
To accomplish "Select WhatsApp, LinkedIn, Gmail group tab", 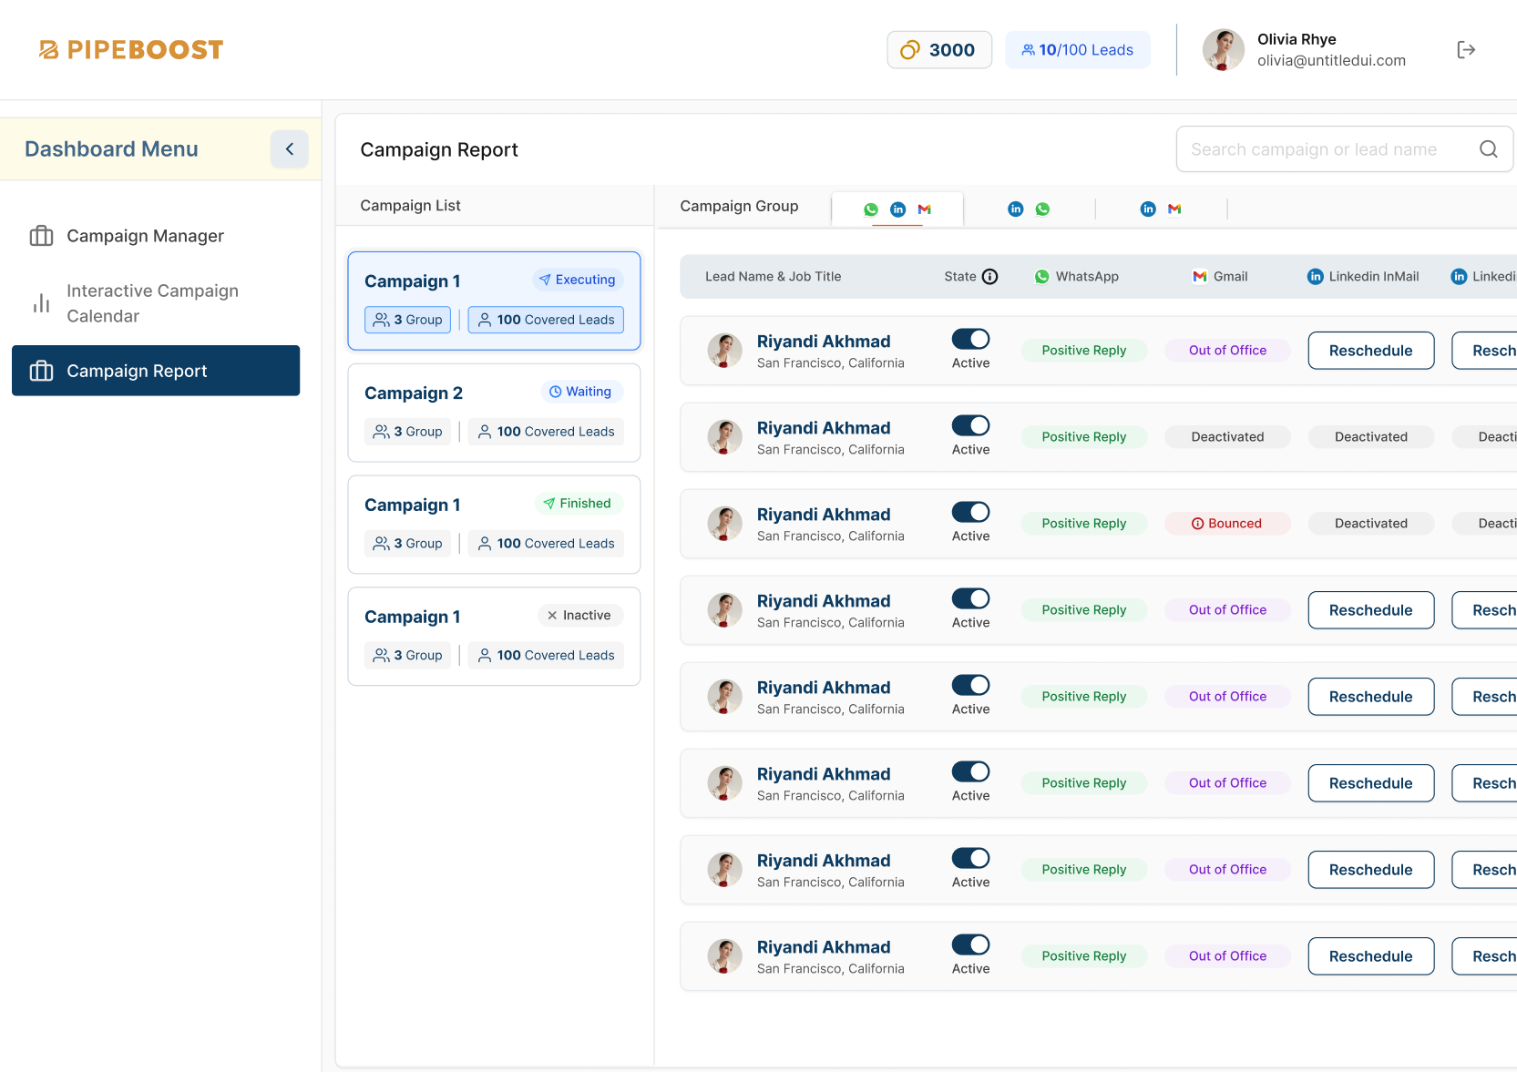I will point(897,209).
